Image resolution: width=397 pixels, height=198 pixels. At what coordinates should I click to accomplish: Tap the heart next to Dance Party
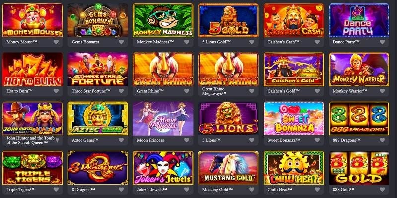tap(382, 42)
